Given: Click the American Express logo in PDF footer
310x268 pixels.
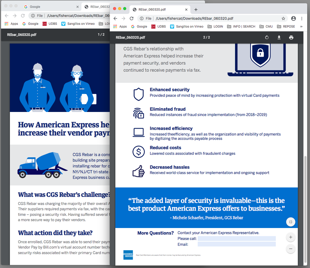Looking at the screenshot, I should [128, 255].
